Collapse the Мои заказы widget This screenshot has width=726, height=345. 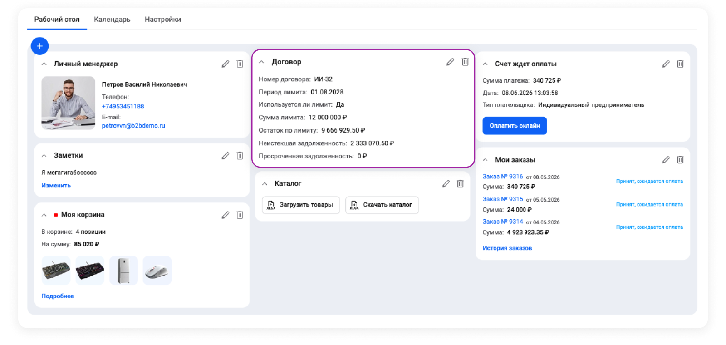485,160
